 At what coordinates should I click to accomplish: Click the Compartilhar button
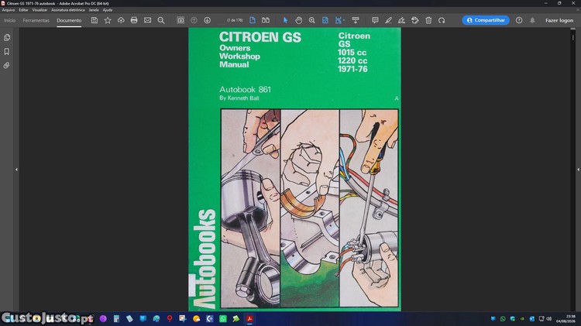click(x=486, y=20)
